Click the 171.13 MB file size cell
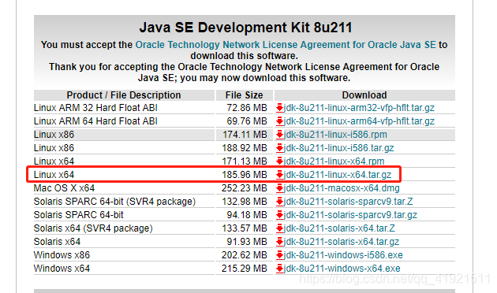 point(245,161)
